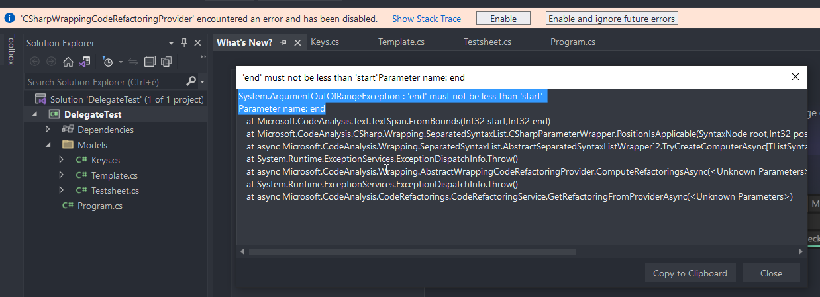The height and width of the screenshot is (297, 820).
Task: Click the C# icon beside Testsheet.cs
Action: tap(81, 191)
